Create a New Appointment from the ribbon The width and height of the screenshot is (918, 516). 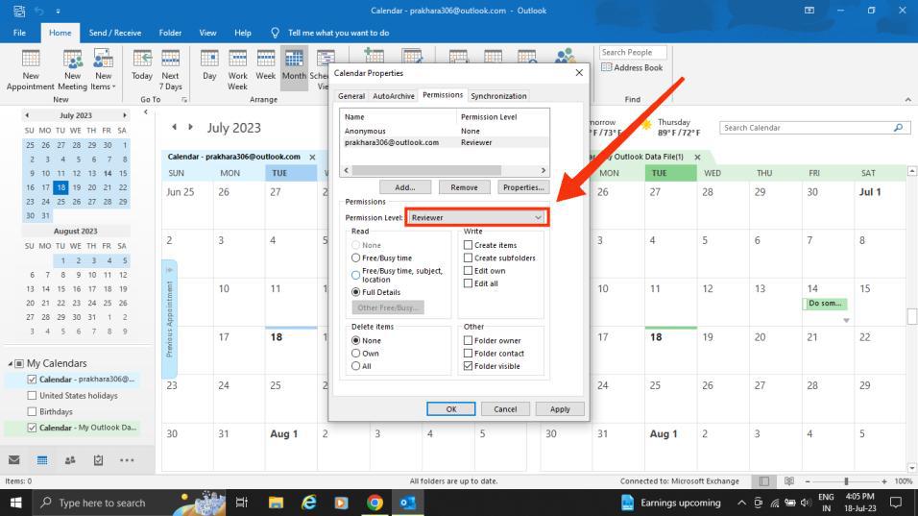coord(31,70)
